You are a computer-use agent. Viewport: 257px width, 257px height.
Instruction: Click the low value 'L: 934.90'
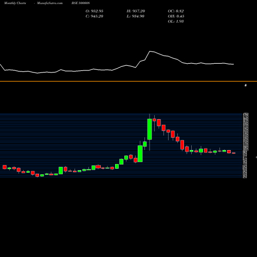136,16
